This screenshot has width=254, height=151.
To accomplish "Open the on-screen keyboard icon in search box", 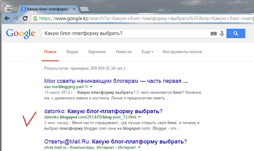I will (214, 33).
